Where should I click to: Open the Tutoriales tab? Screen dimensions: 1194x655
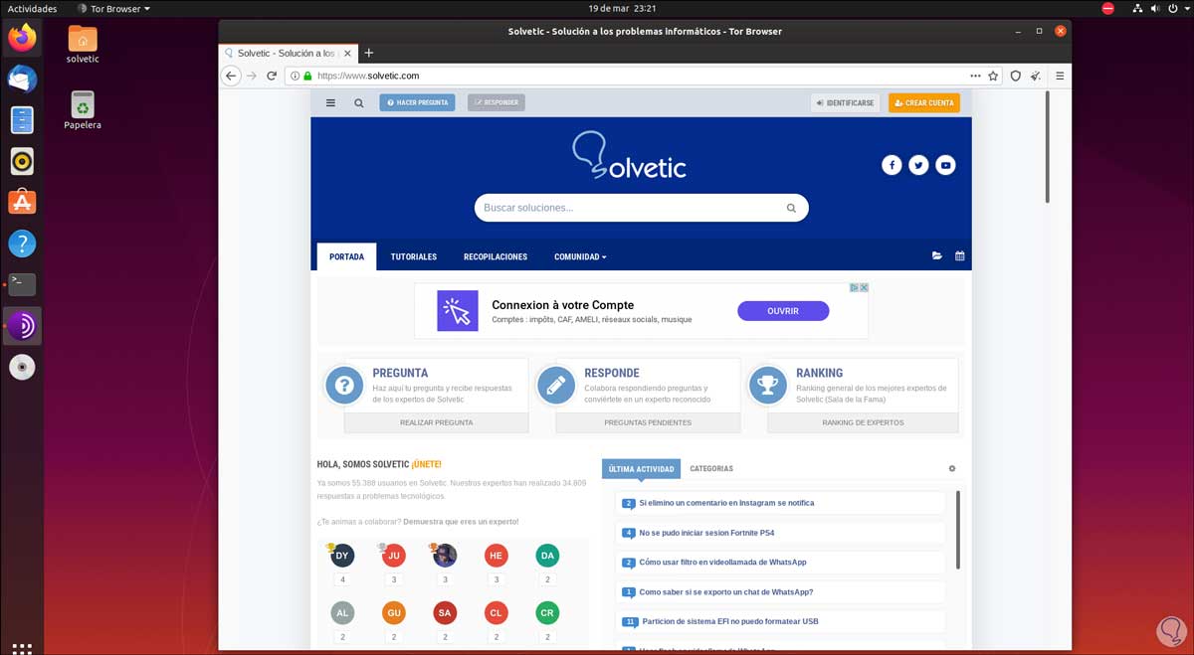pyautogui.click(x=414, y=256)
